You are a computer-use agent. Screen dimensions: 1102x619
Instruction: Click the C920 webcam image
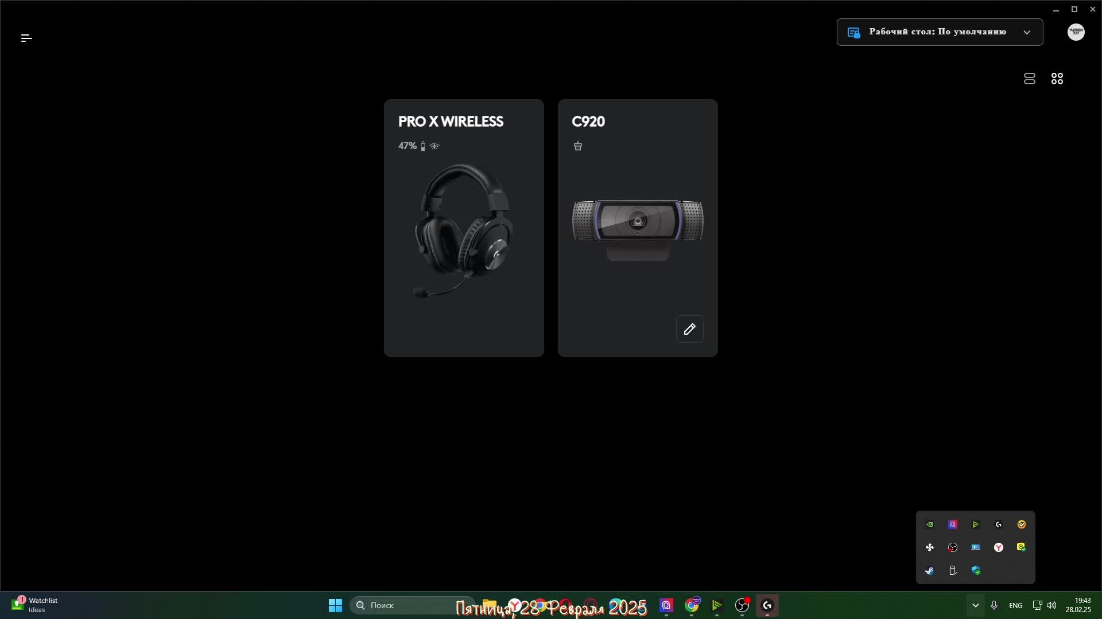point(637,226)
